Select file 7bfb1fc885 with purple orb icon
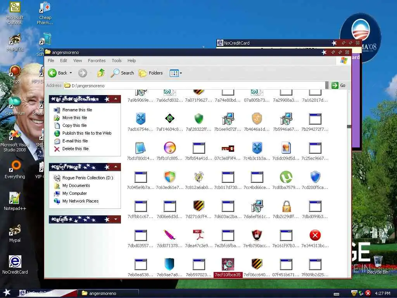 [x=170, y=151]
